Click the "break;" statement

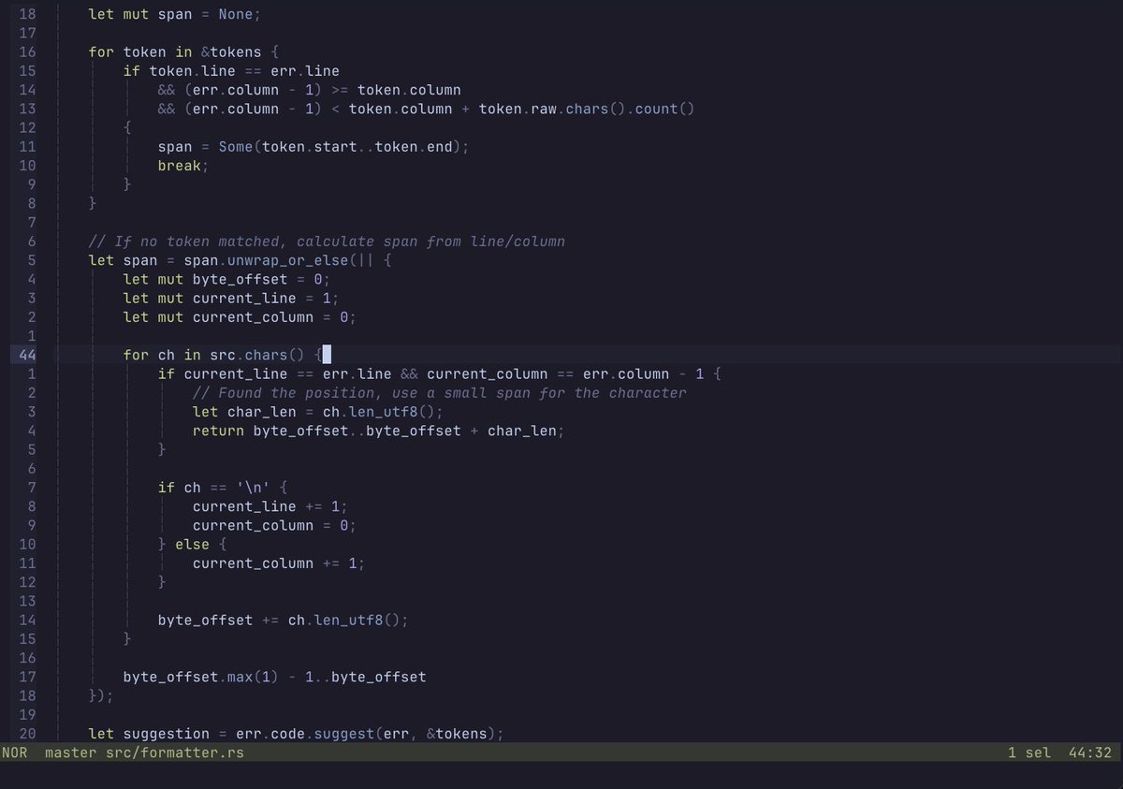(x=182, y=166)
